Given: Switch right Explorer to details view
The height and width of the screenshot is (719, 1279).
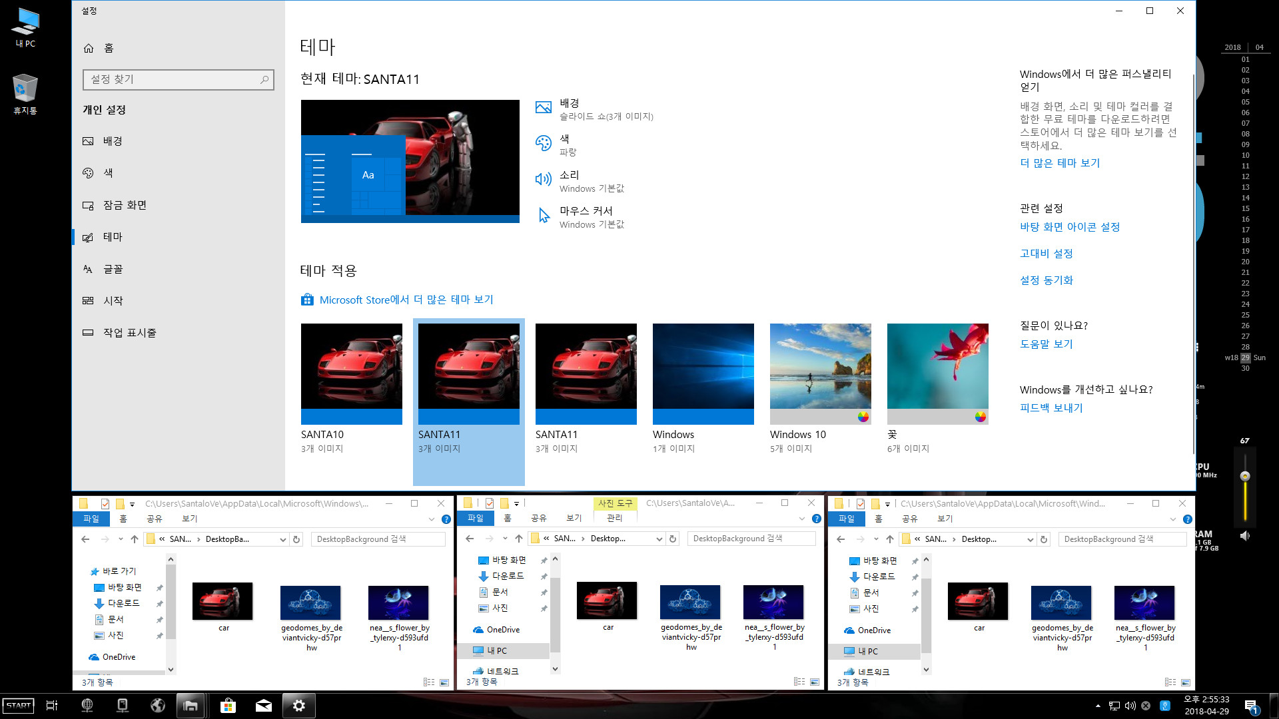Looking at the screenshot, I should tap(1170, 682).
